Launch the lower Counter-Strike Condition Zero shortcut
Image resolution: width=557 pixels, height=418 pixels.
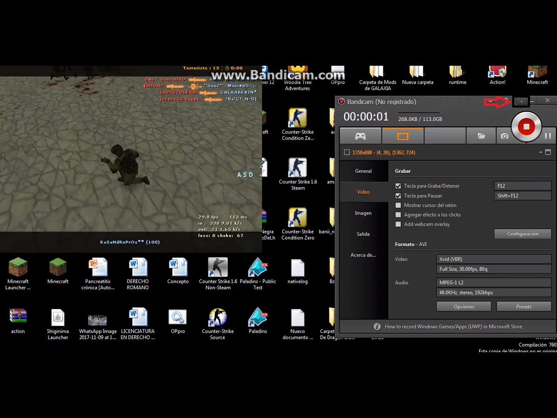click(x=298, y=224)
